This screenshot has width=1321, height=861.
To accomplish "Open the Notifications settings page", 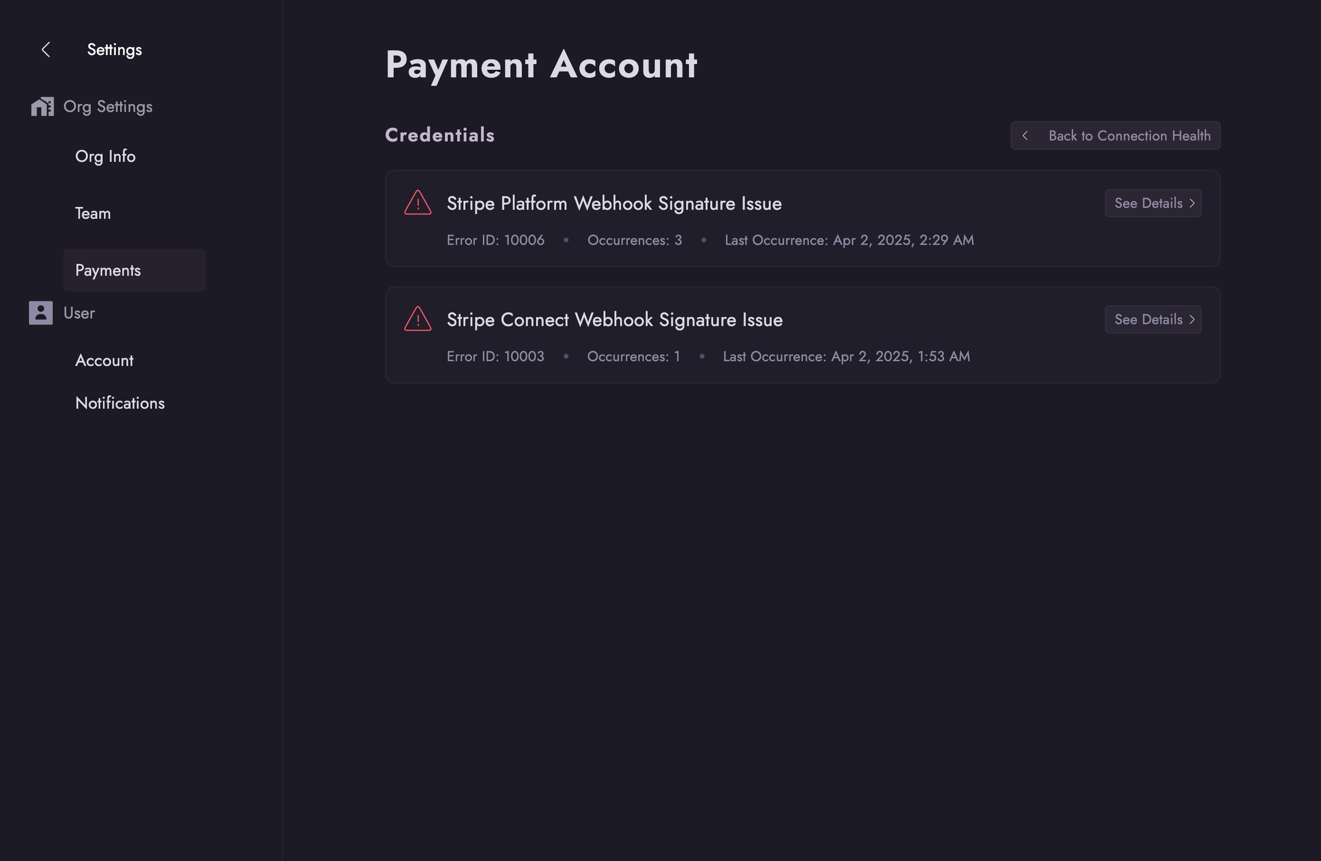I will click(120, 404).
